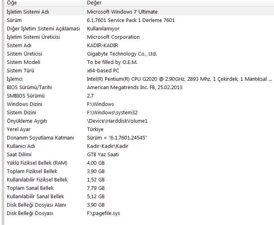
Task: Click the American Megatrends Inc. value
Action: click(135, 88)
